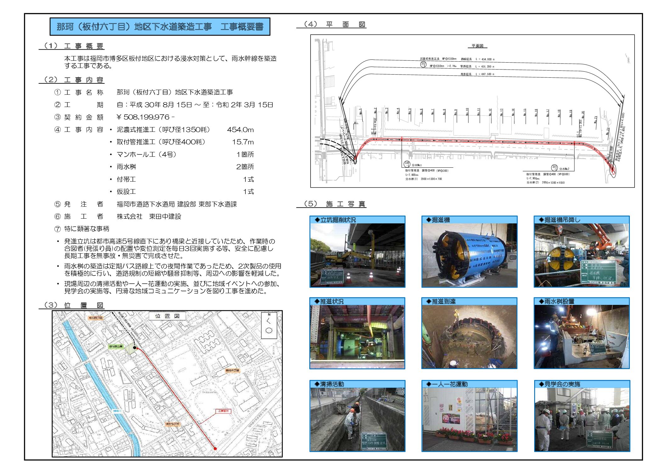Click the contract amount ¥508,199,976

(x=146, y=117)
